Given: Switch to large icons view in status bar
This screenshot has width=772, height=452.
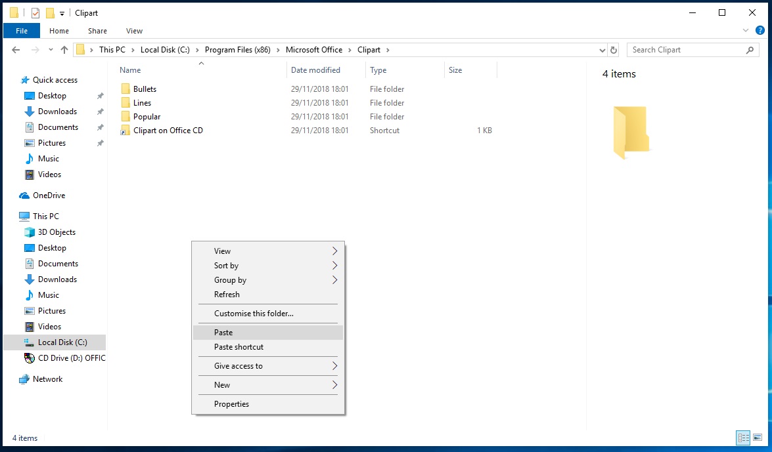Looking at the screenshot, I should pyautogui.click(x=758, y=438).
